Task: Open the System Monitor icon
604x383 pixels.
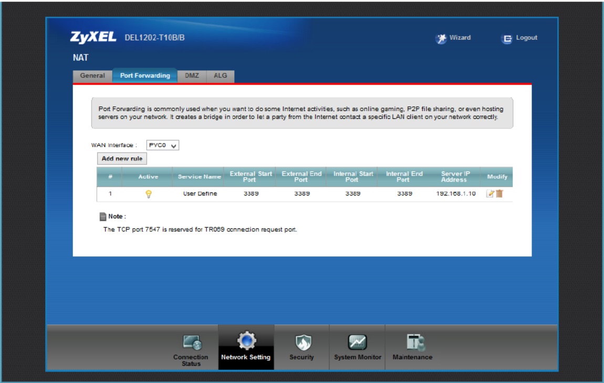Action: [357, 343]
